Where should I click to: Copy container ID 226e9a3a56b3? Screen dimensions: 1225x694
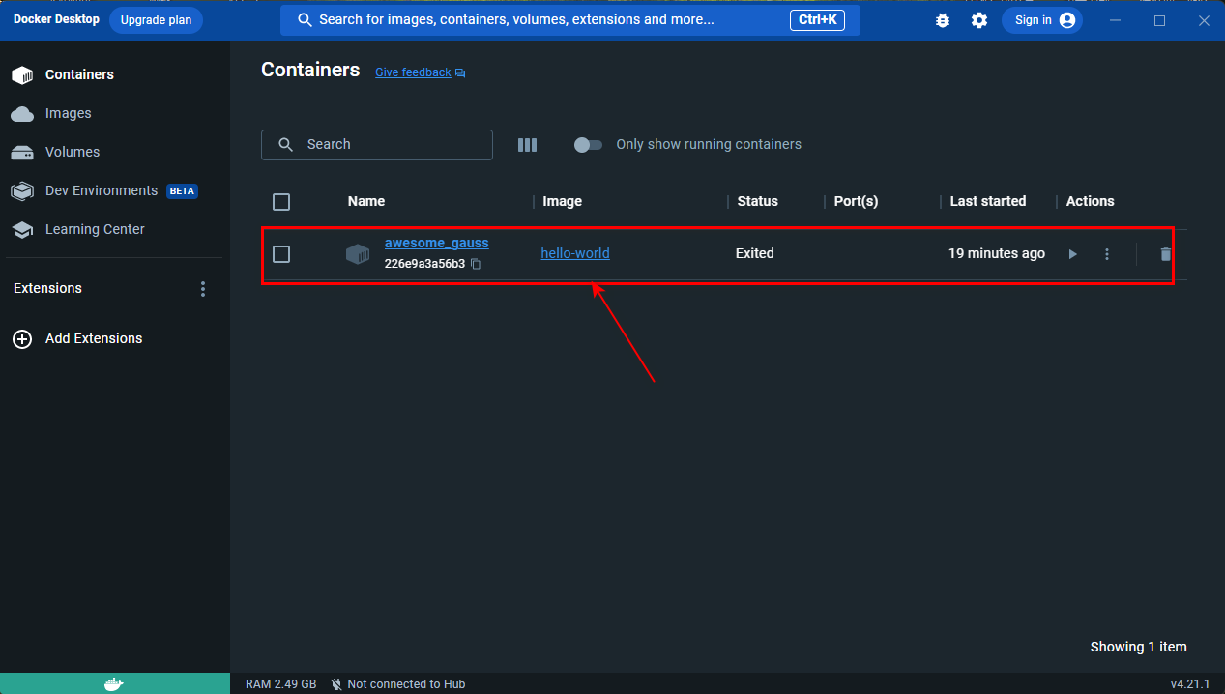pos(476,264)
